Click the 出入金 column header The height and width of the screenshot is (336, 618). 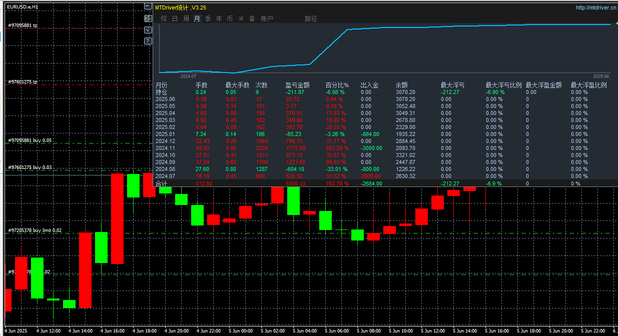pyautogui.click(x=369, y=85)
